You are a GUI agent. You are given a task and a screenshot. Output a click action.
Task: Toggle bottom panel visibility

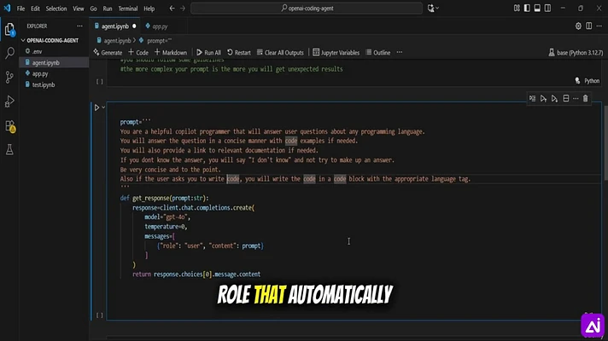coord(537,9)
